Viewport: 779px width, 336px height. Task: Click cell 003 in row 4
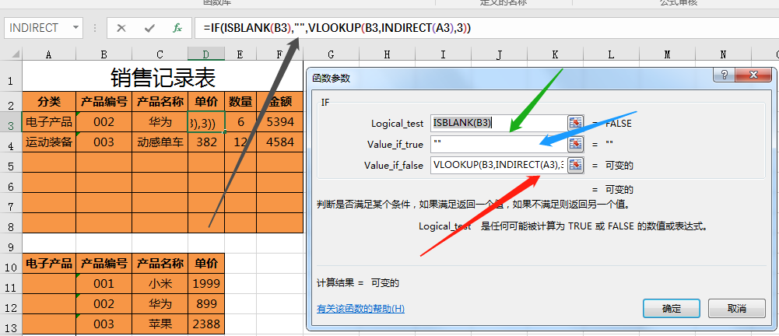104,142
